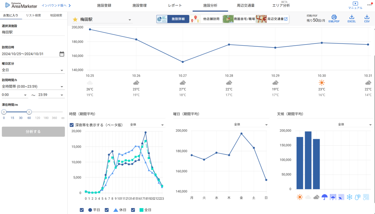
Task: Click the calendar icon for visit date
Action: 62,54
